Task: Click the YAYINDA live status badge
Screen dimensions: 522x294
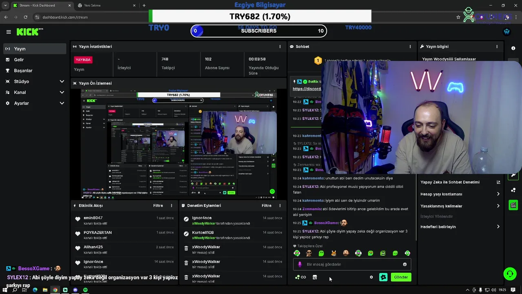Action: [83, 60]
